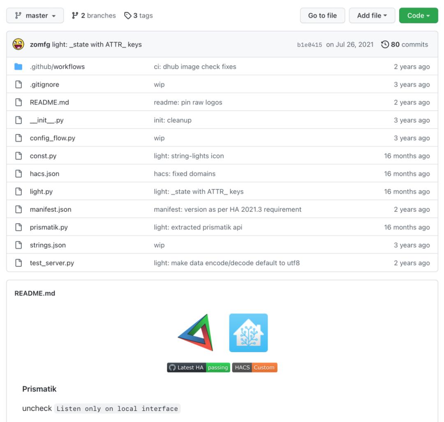Viewport: 444px width, 422px height.
Task: View the 3 tags link
Action: (x=139, y=16)
